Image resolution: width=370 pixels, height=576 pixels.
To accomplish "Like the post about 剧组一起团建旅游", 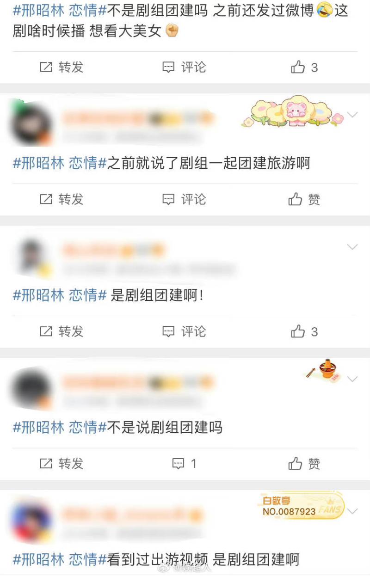I will tap(304, 199).
